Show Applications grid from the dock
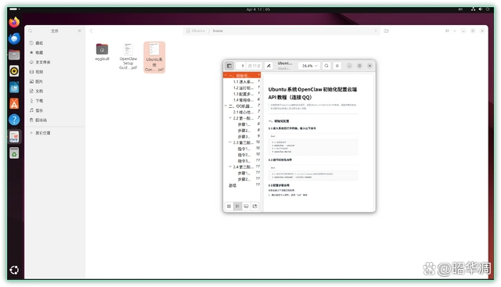 click(14, 270)
